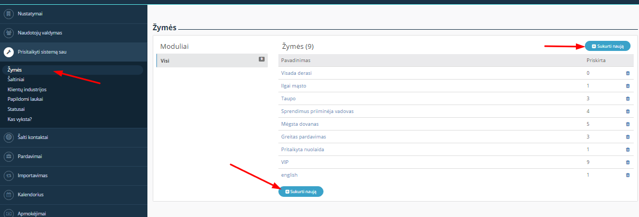
Task: Click assigned count 0 for Visada derasi
Action: click(588, 73)
